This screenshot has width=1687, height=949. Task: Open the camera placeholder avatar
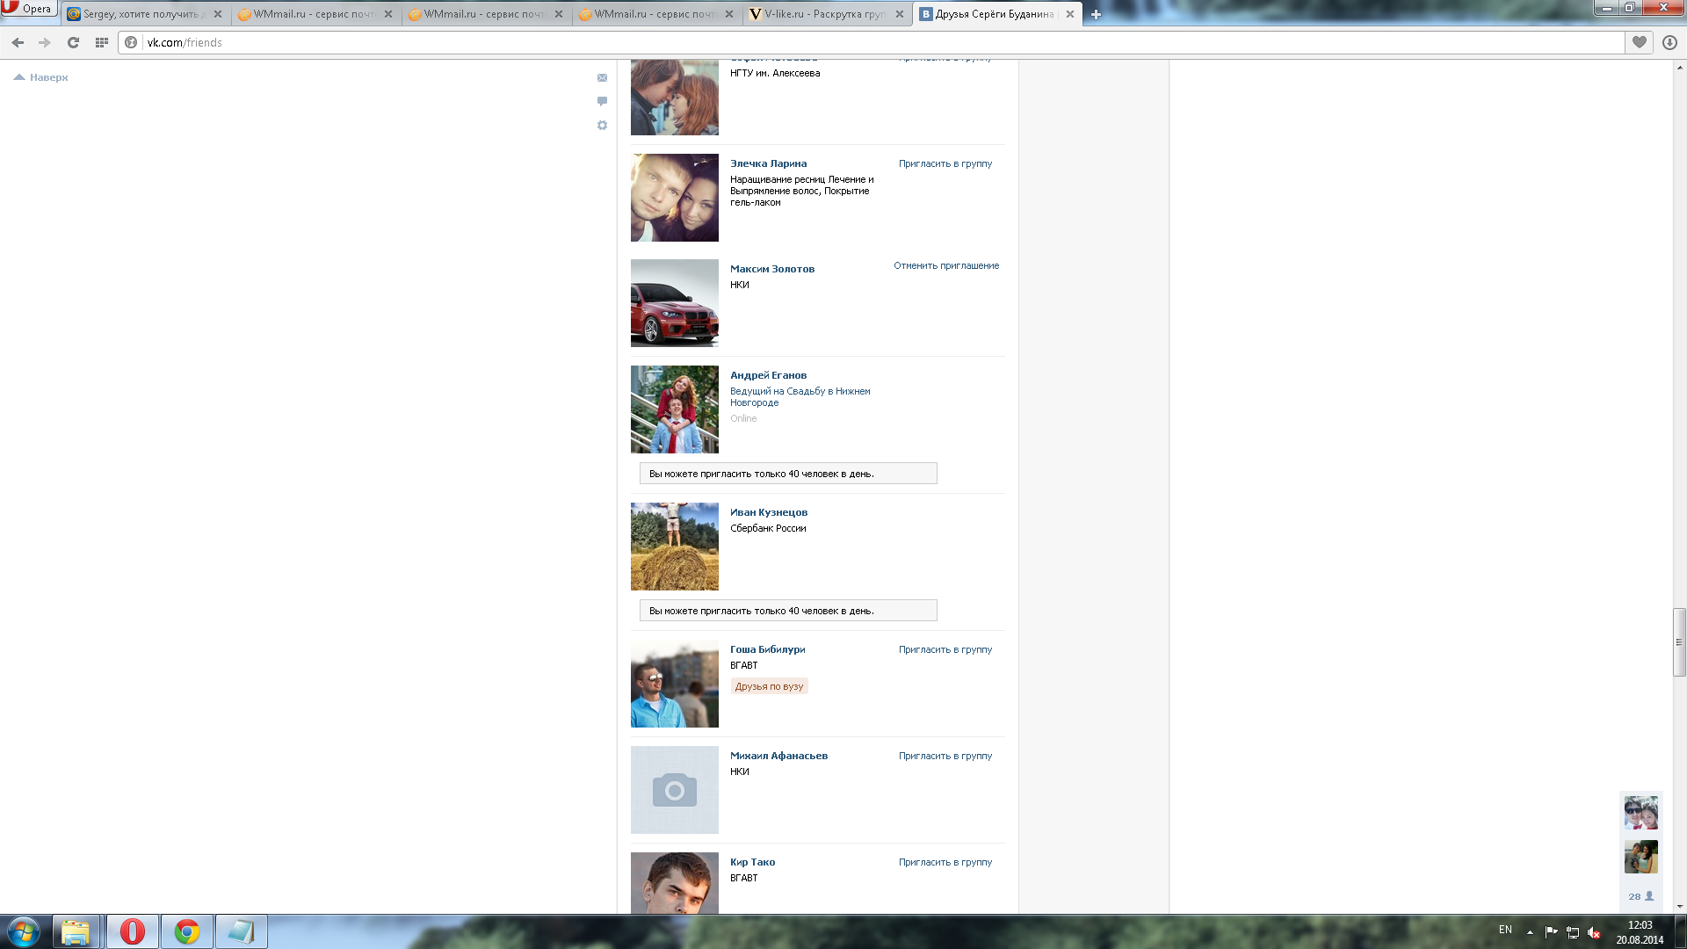675,790
